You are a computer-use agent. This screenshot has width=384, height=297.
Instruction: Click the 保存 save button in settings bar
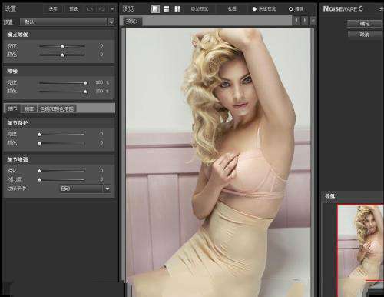(x=53, y=9)
